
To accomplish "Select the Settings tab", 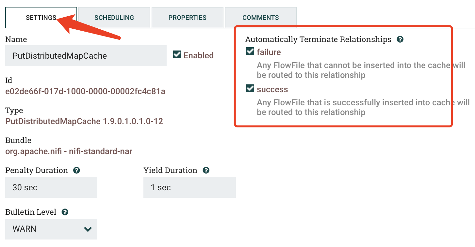I will click(41, 18).
